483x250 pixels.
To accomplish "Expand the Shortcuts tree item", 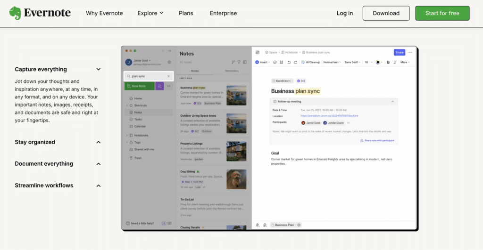I will tap(127, 105).
